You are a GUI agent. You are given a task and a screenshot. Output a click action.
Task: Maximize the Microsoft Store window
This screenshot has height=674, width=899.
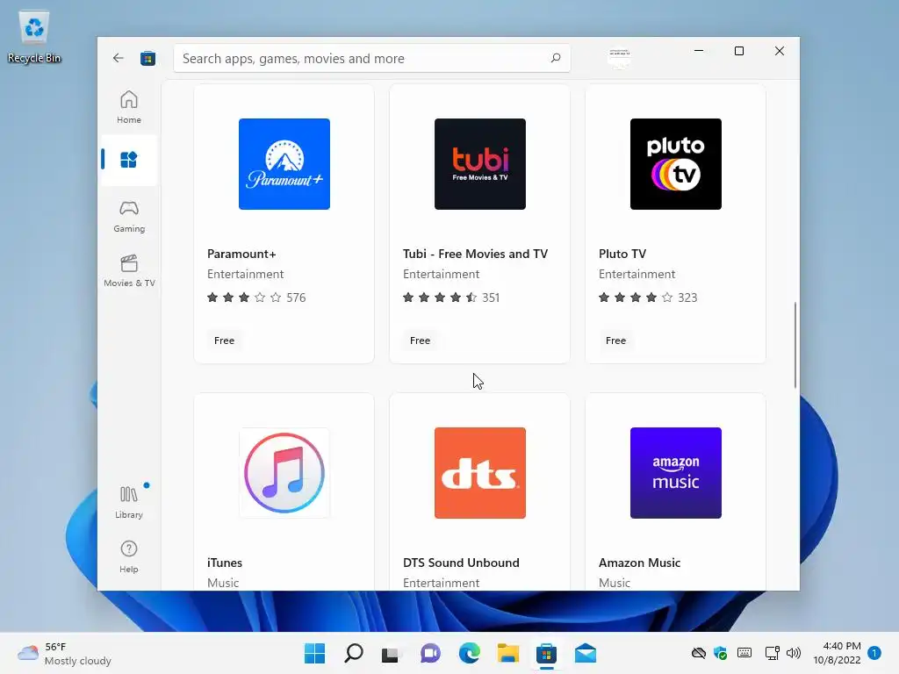tap(739, 51)
